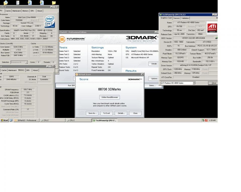This screenshot has width=241, height=192.
Task: Click the 'Apr 02, 2009' release date value
Action: (x=179, y=34)
